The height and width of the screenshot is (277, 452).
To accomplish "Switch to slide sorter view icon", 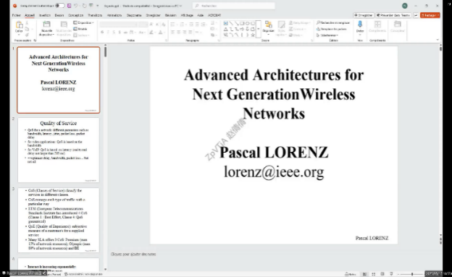I will [373, 274].
